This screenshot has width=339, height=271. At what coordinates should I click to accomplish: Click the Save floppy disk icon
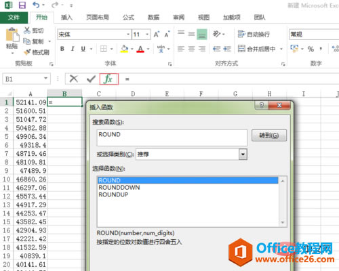pyautogui.click(x=22, y=5)
